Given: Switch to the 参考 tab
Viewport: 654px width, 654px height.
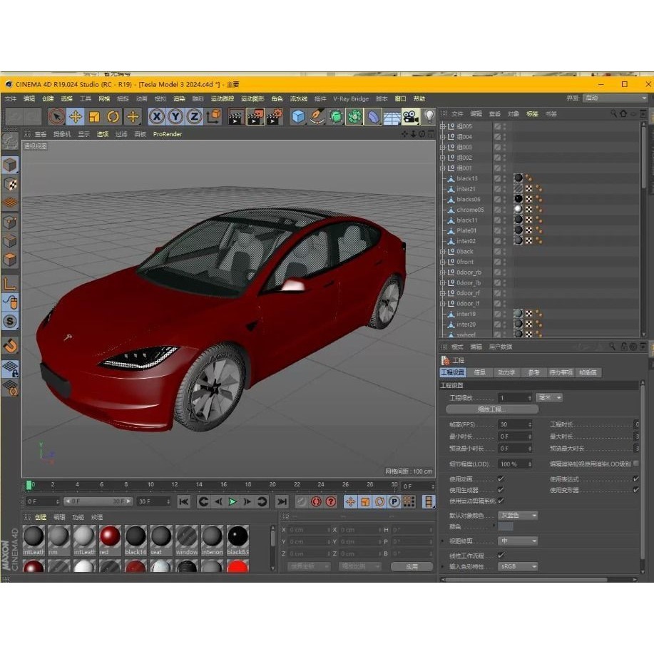Looking at the screenshot, I should coord(533,372).
